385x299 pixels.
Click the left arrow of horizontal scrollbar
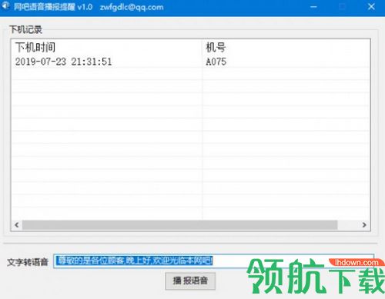coord(17,225)
